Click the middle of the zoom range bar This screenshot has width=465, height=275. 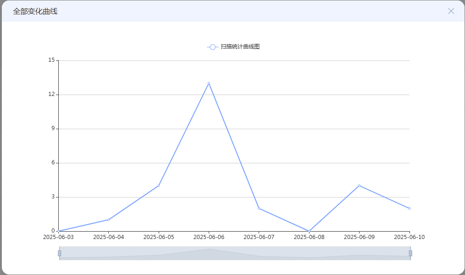click(x=235, y=253)
